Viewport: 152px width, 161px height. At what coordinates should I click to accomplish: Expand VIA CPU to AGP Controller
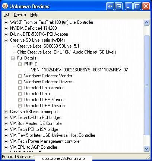[x=6, y=147]
